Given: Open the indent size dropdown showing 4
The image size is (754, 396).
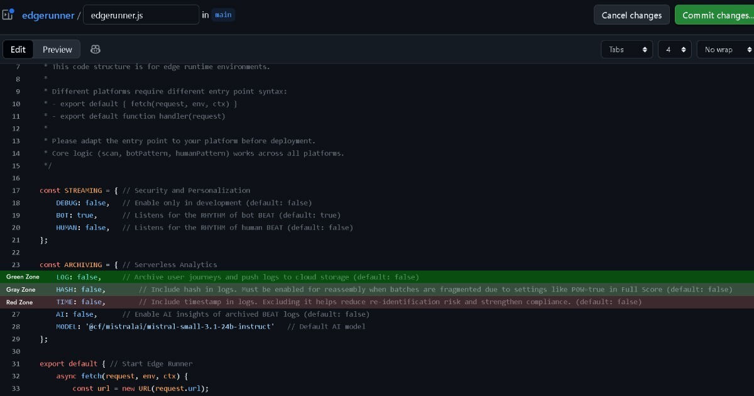Looking at the screenshot, I should click(674, 49).
